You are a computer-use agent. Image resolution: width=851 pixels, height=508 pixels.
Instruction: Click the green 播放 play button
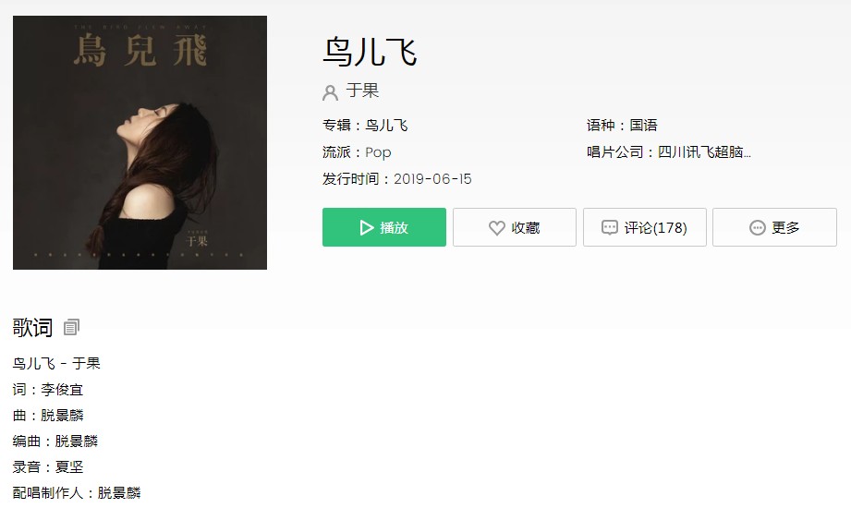click(383, 227)
